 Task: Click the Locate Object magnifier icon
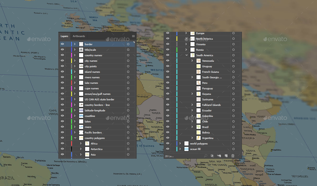[206, 156]
